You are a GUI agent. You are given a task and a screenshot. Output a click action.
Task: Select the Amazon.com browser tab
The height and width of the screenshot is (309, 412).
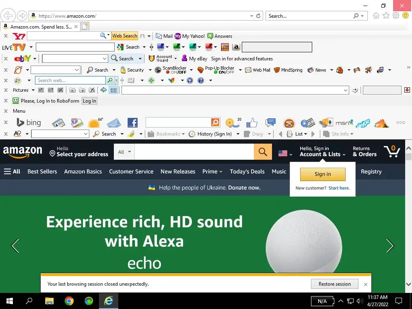(x=41, y=27)
